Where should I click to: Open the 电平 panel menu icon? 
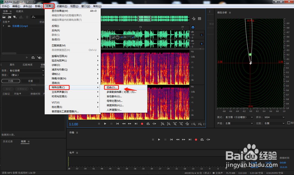[x=77, y=153]
